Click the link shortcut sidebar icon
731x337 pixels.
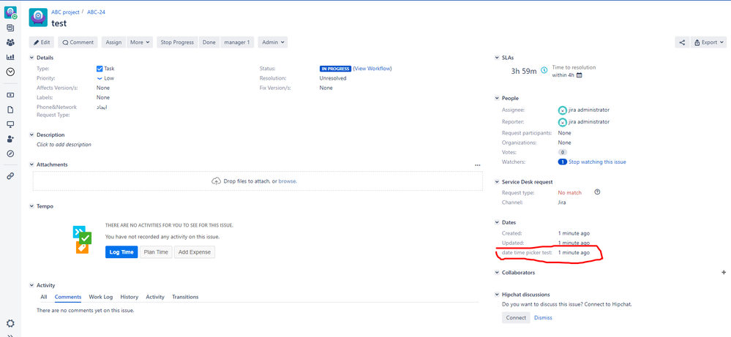click(10, 176)
